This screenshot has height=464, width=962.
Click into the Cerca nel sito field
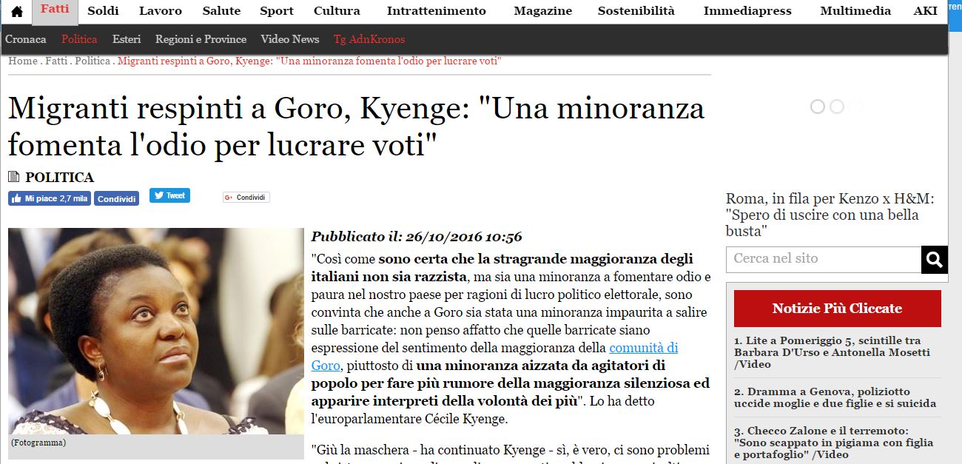[824, 260]
